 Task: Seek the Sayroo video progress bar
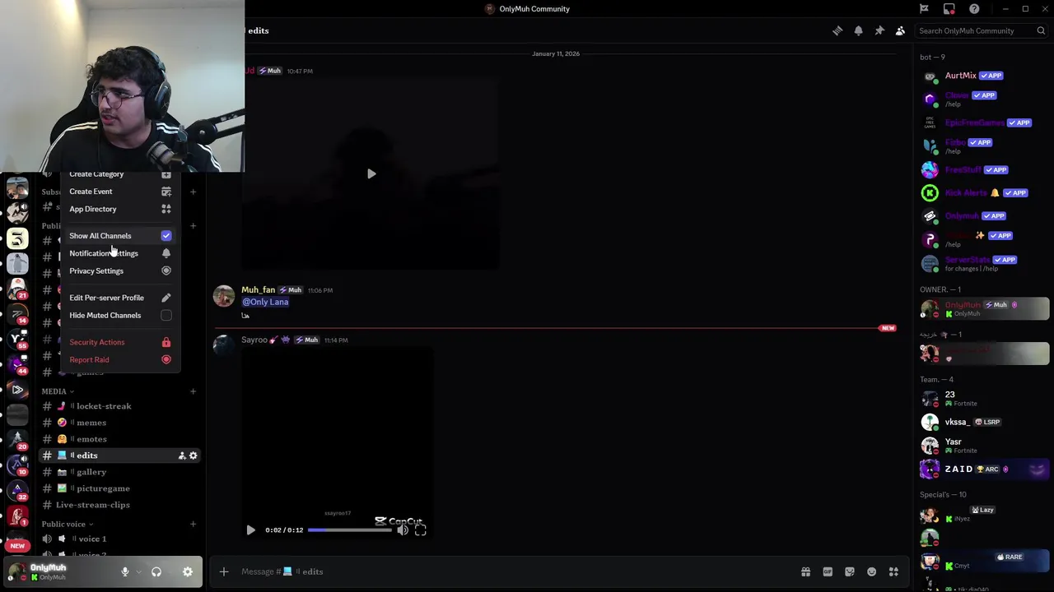click(x=350, y=530)
